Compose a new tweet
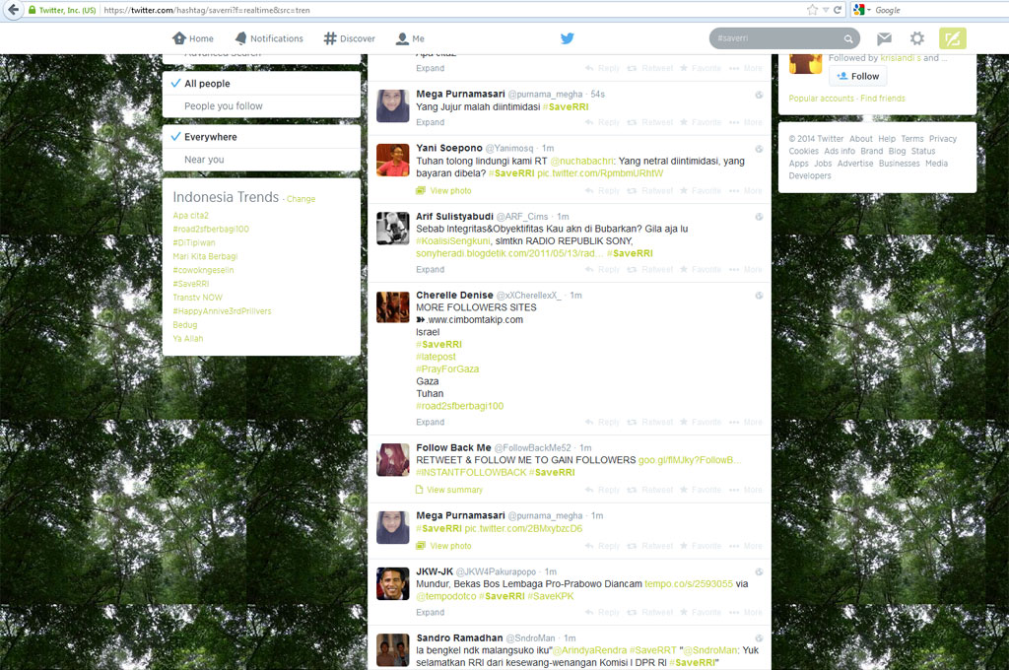 (x=953, y=38)
